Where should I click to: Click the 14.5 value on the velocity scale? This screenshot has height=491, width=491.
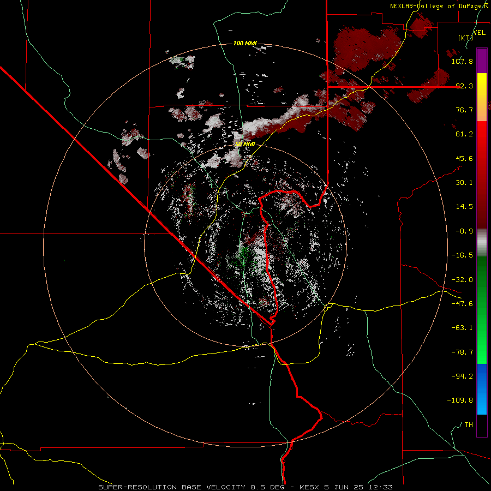pyautogui.click(x=464, y=207)
